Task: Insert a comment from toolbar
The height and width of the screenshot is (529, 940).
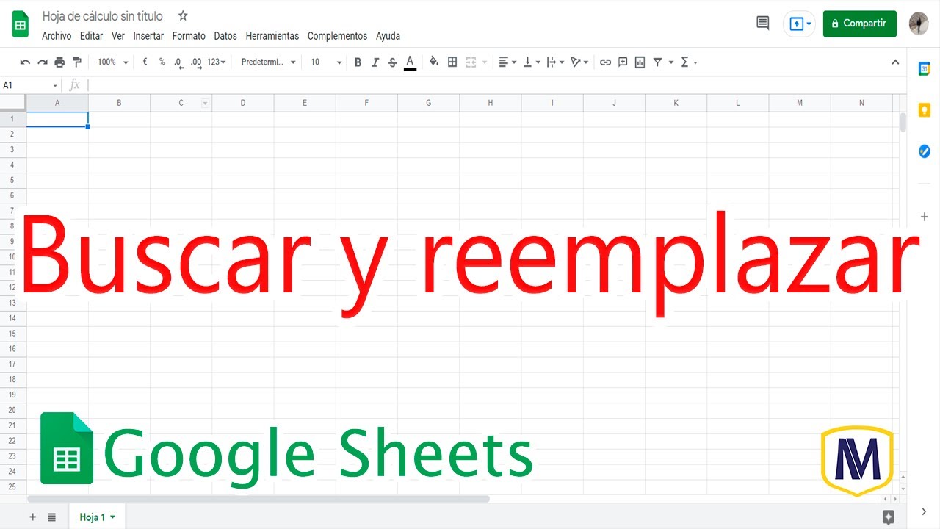Action: (x=623, y=62)
